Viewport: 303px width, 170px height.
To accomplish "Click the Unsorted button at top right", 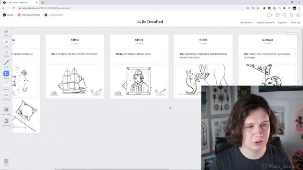I will [292, 32].
